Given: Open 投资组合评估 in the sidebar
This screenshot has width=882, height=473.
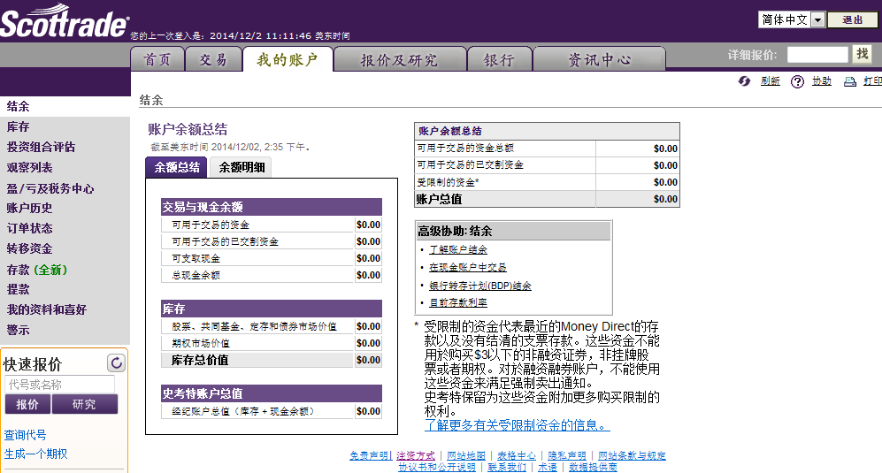Looking at the screenshot, I should [x=41, y=147].
